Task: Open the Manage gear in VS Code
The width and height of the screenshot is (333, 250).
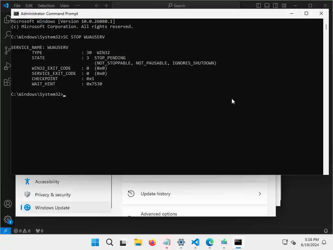Action: pyautogui.click(x=8, y=219)
